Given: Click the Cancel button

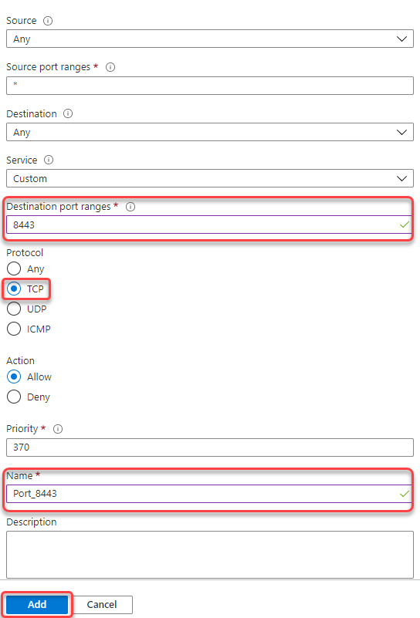Looking at the screenshot, I should click(x=102, y=605).
